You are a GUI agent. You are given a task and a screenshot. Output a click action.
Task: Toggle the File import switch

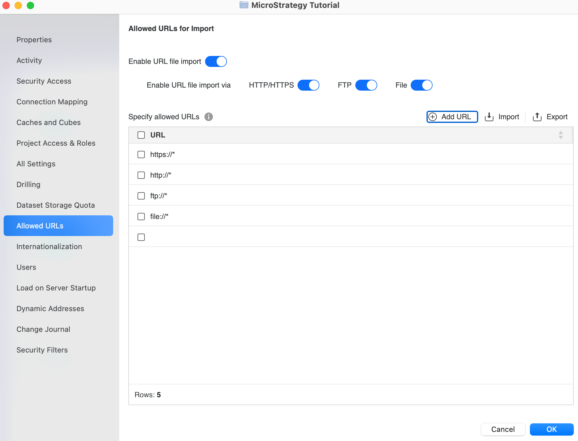click(x=421, y=85)
